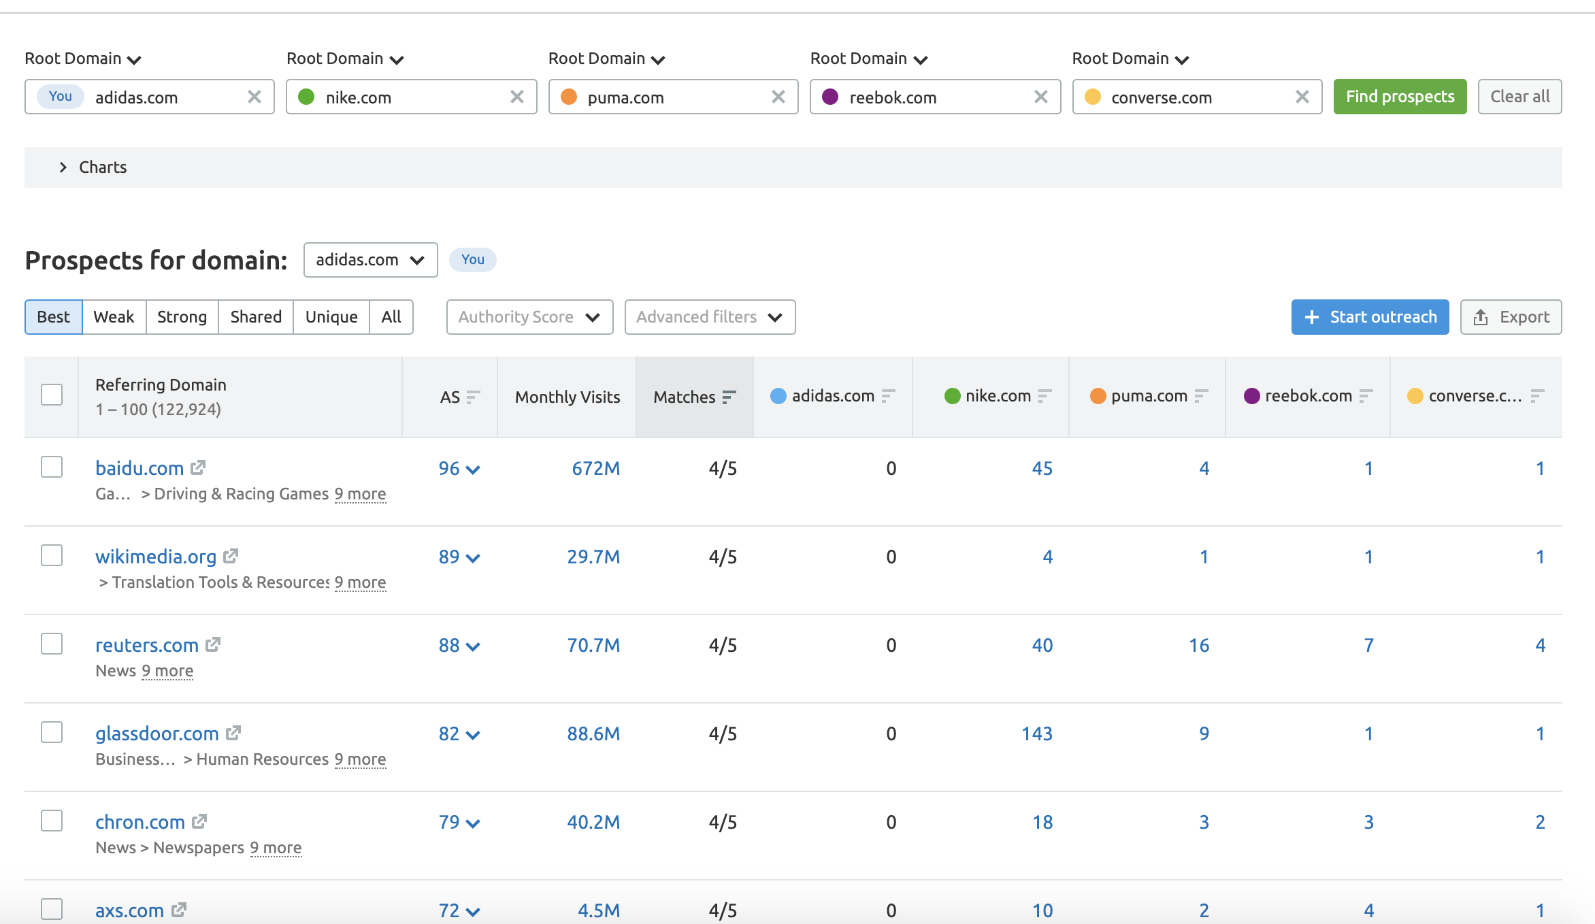
Task: Toggle the checkbox for wikimedia.org row
Action: [x=52, y=555]
